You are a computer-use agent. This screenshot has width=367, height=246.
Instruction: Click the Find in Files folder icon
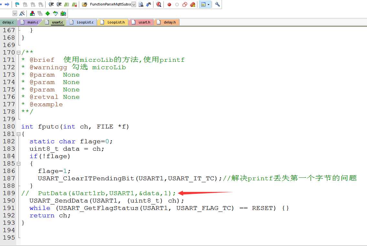click(x=85, y=4)
